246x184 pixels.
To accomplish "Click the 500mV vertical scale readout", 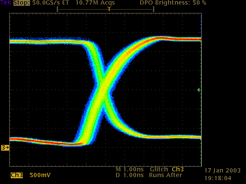I will click(x=40, y=175).
